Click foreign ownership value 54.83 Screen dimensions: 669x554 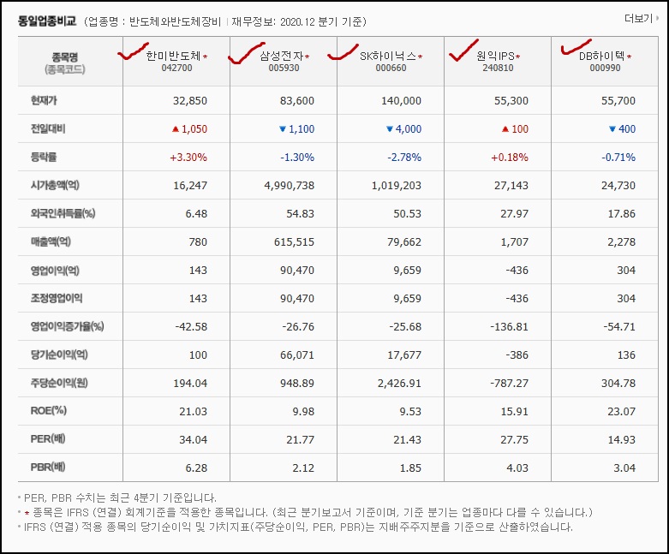tap(300, 214)
